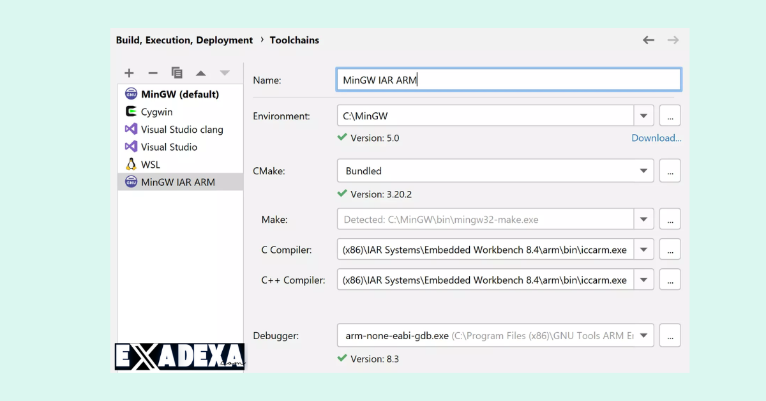
Task: Click the copy toolchain icon
Action: (x=177, y=73)
